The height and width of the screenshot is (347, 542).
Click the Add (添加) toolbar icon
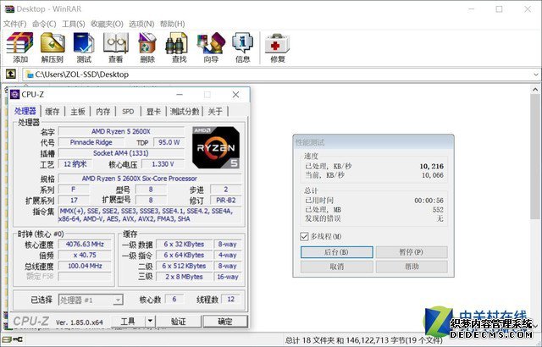click(x=20, y=47)
